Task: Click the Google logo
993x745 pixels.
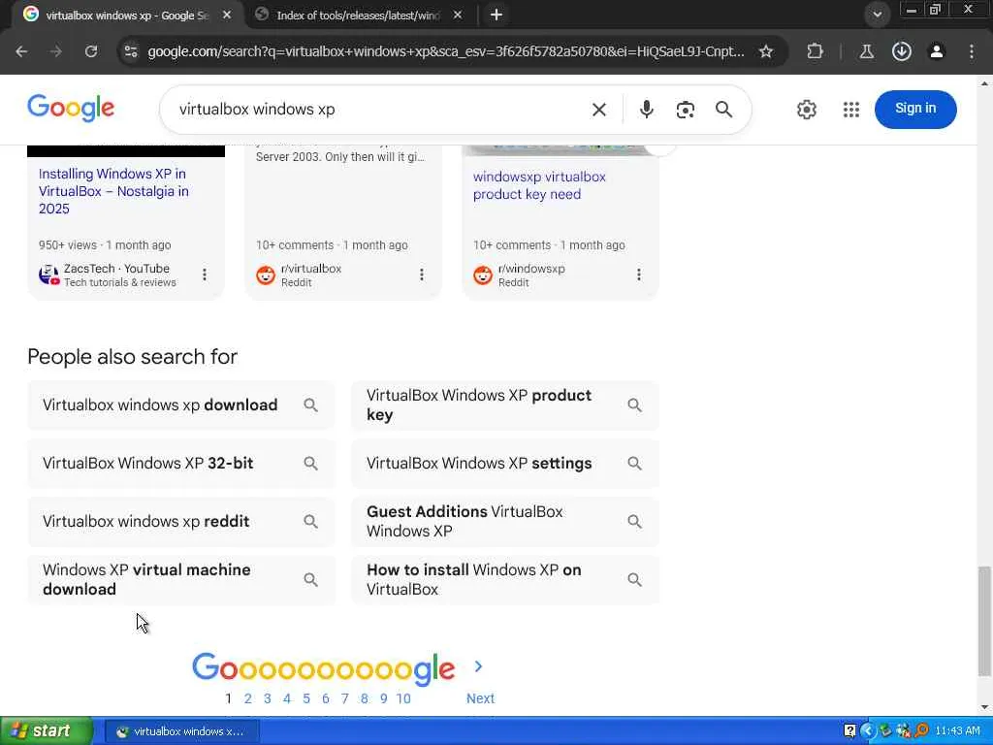Action: [x=71, y=109]
